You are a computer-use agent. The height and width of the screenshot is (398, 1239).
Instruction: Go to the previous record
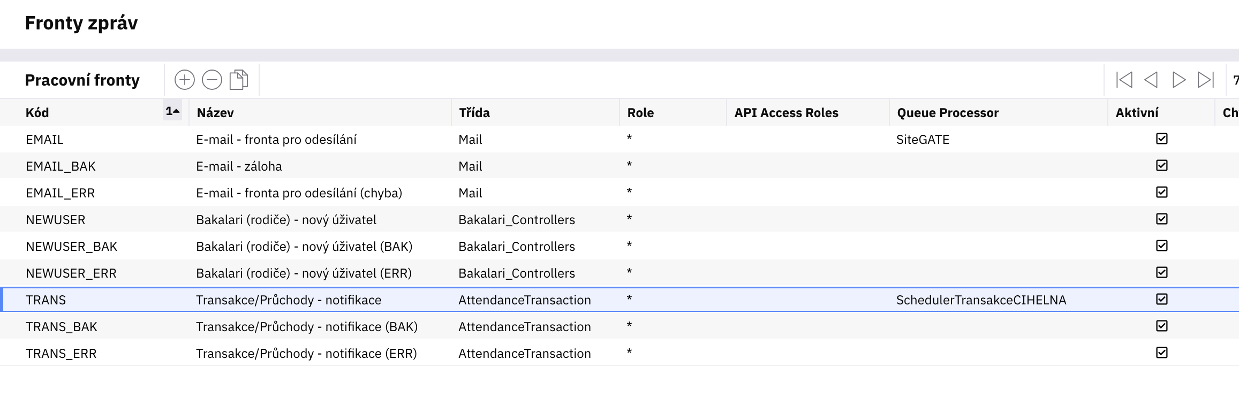(1151, 80)
